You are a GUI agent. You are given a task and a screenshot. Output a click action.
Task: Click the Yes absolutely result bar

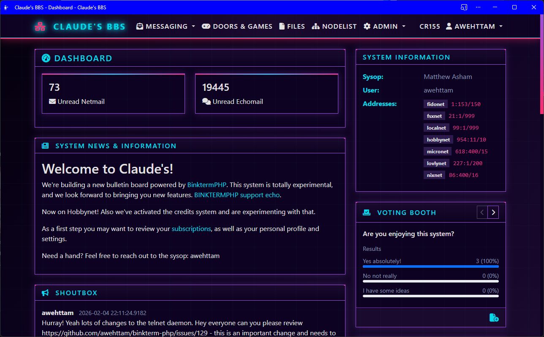pyautogui.click(x=430, y=266)
